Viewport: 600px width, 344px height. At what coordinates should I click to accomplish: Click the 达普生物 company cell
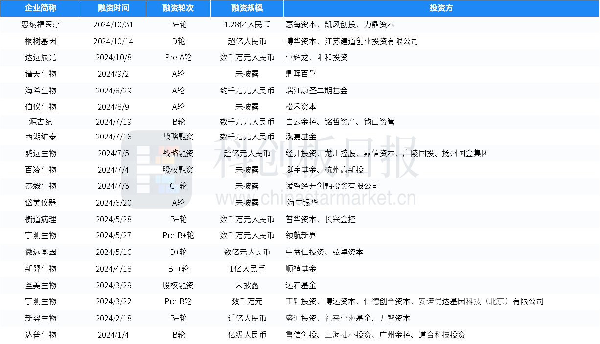pos(41,335)
